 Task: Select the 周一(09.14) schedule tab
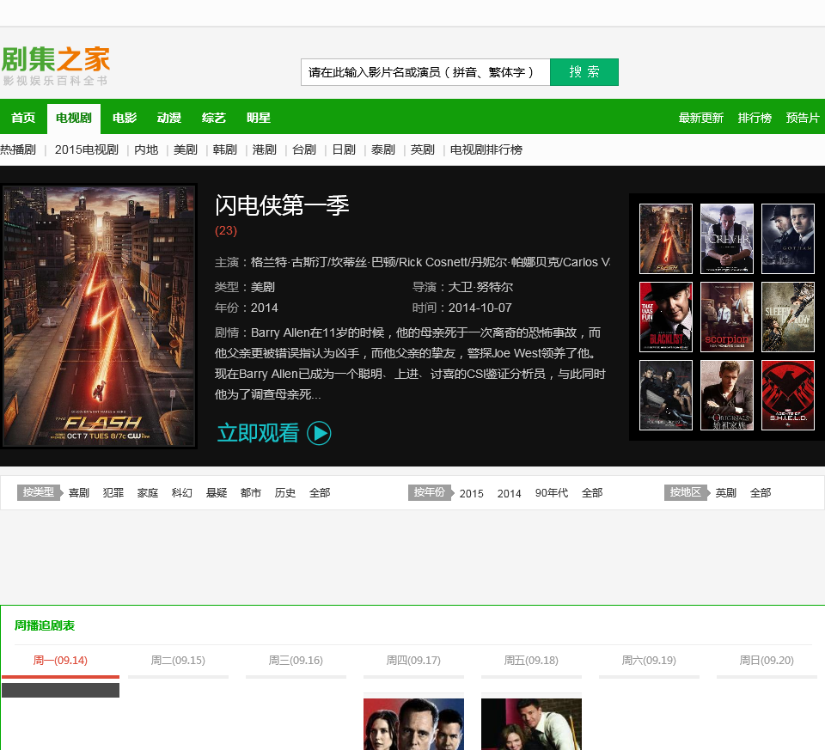(60, 661)
